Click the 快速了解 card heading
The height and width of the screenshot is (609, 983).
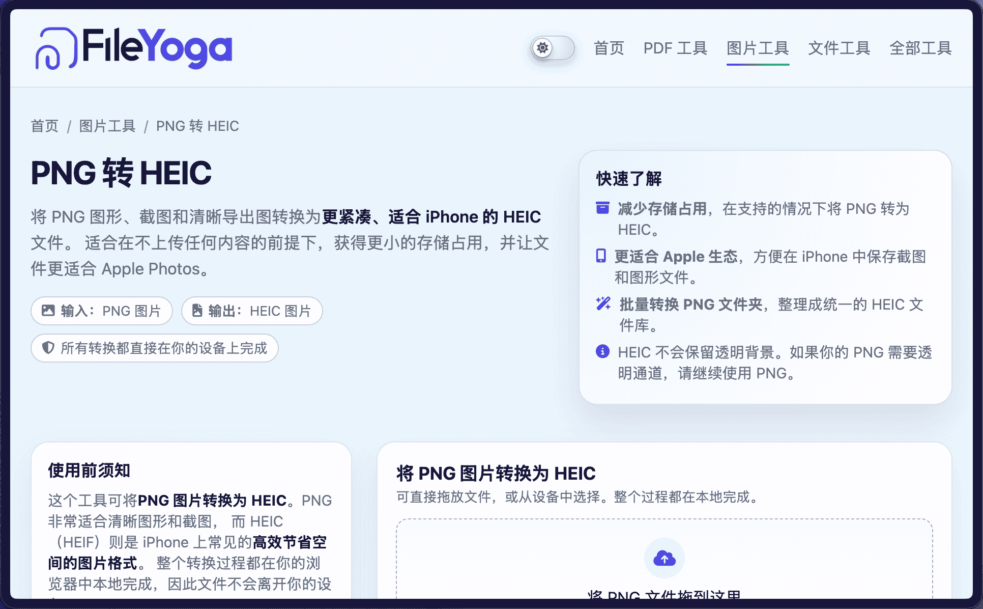[629, 179]
